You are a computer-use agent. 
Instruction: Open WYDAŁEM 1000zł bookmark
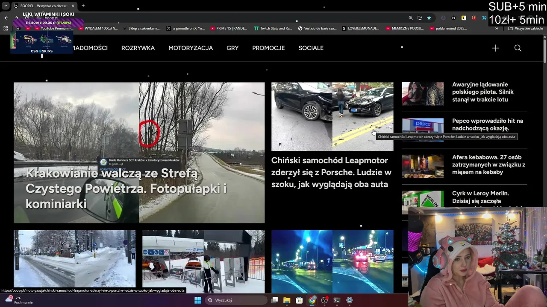[x=98, y=29]
